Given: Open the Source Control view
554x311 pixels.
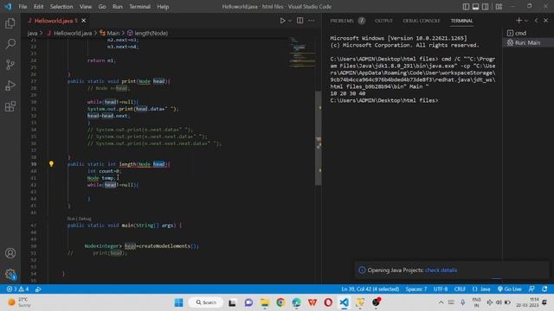Looking at the screenshot, I should click(x=10, y=65).
